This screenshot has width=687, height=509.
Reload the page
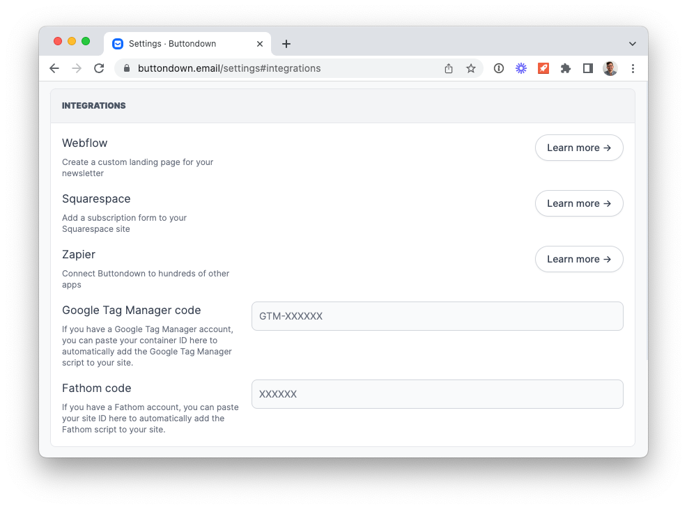pyautogui.click(x=99, y=68)
